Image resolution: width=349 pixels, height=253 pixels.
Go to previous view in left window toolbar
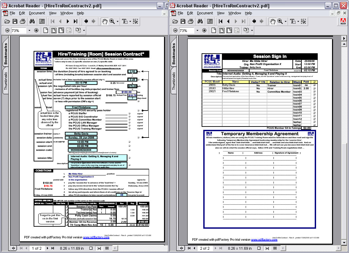coord(86,21)
